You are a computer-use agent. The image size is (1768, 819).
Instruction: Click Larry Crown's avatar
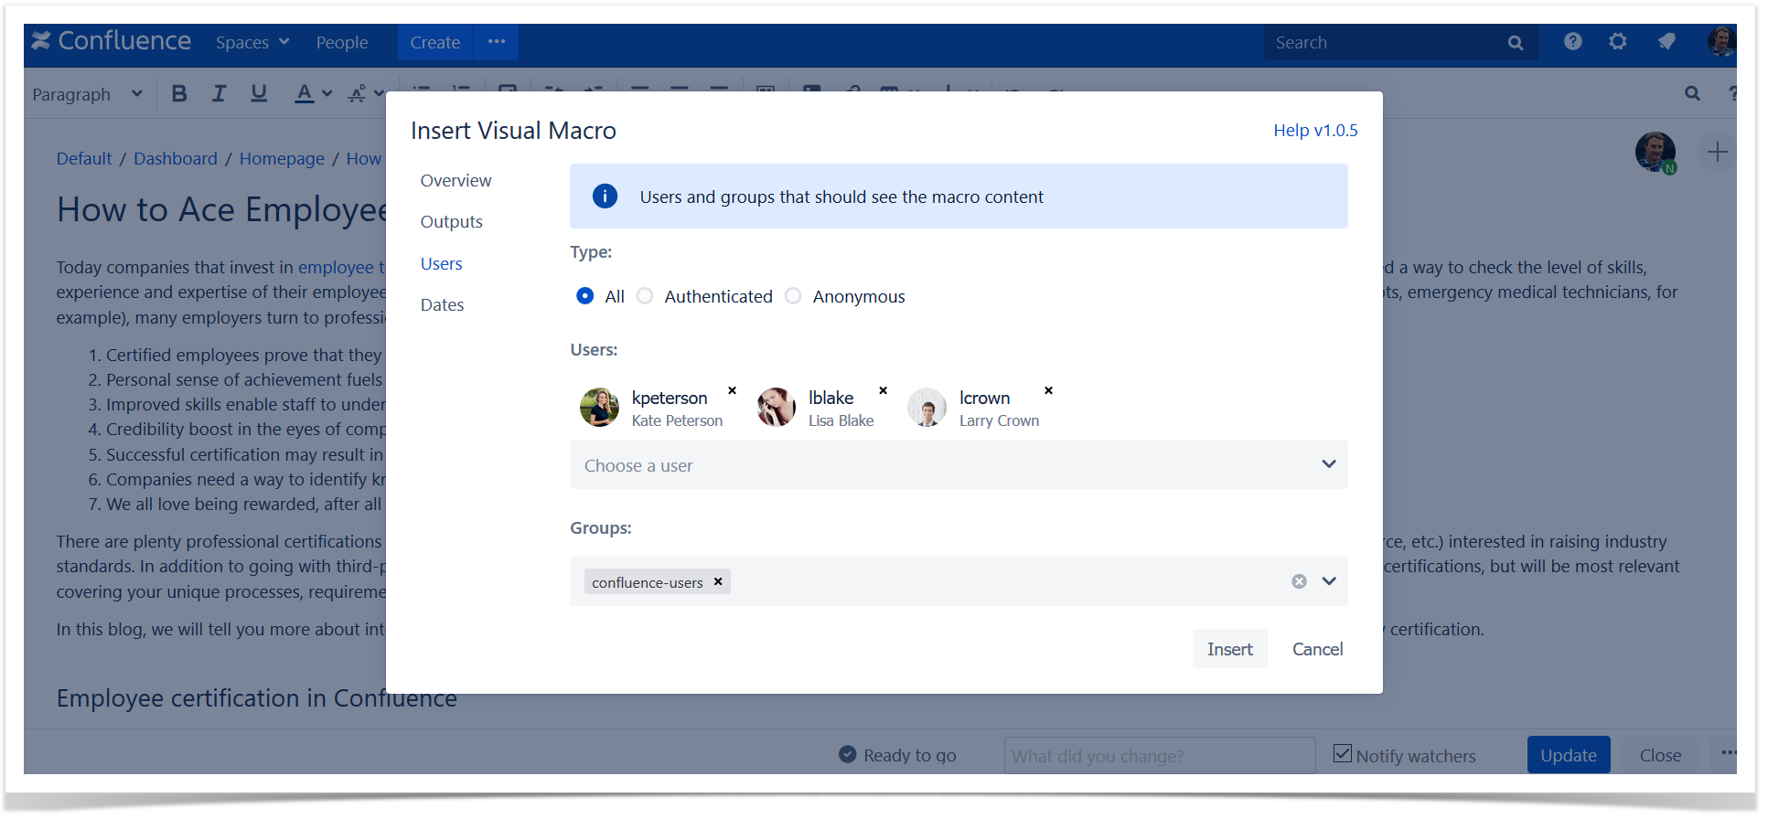[x=927, y=407]
